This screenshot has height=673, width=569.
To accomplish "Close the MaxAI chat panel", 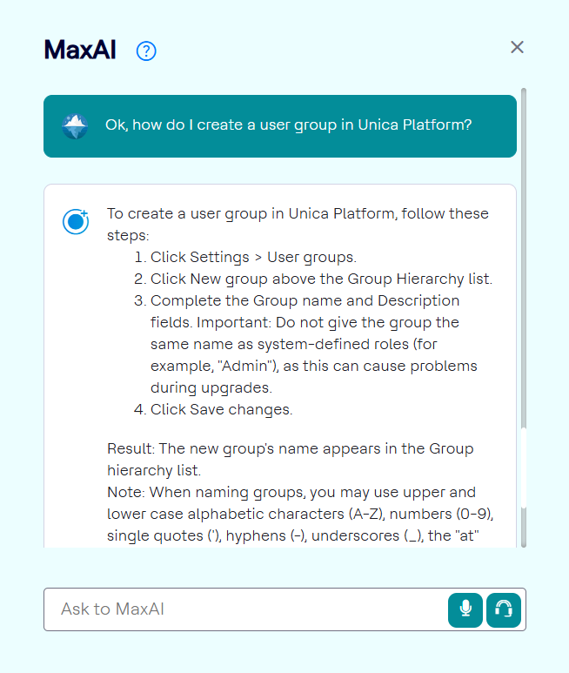I will click(517, 47).
